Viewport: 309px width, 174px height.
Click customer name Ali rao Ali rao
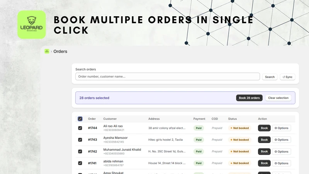point(113,126)
